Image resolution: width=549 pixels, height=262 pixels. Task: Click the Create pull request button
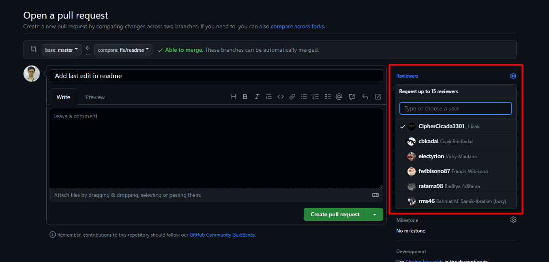click(x=335, y=215)
